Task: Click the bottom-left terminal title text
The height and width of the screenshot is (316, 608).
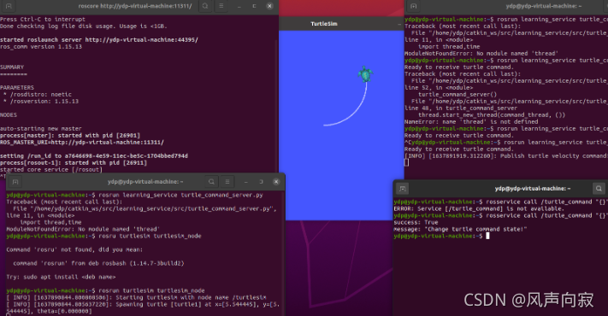Action: (145, 182)
